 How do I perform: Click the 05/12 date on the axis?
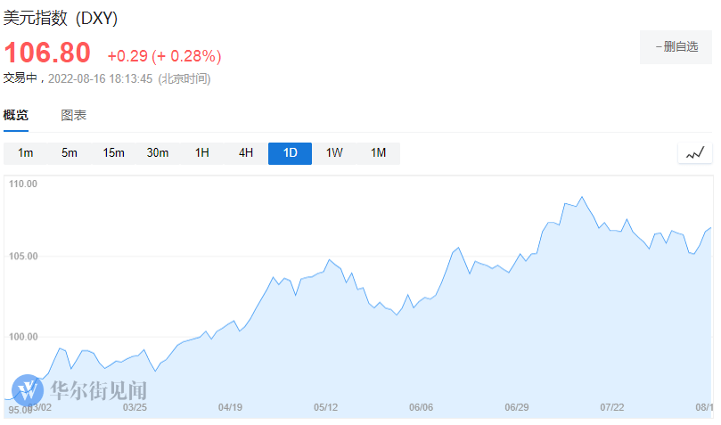click(x=326, y=407)
